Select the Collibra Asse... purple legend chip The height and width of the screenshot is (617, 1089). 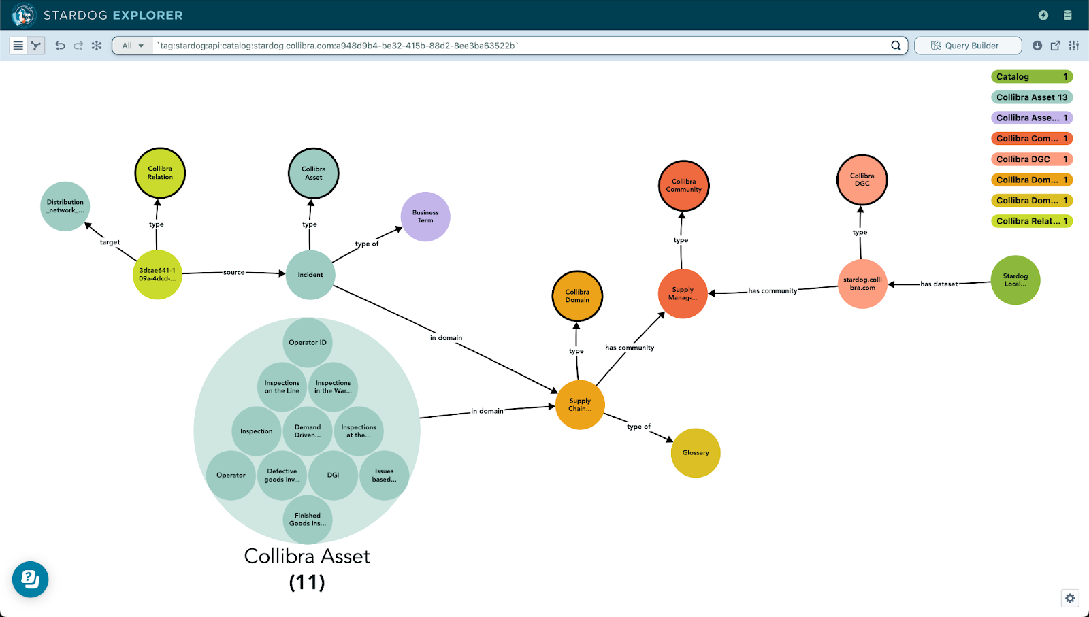click(x=1032, y=118)
